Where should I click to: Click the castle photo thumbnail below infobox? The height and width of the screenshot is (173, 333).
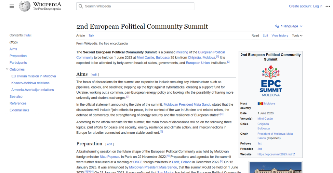[275, 167]
